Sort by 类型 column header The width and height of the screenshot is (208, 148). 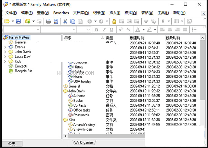(x=117, y=38)
